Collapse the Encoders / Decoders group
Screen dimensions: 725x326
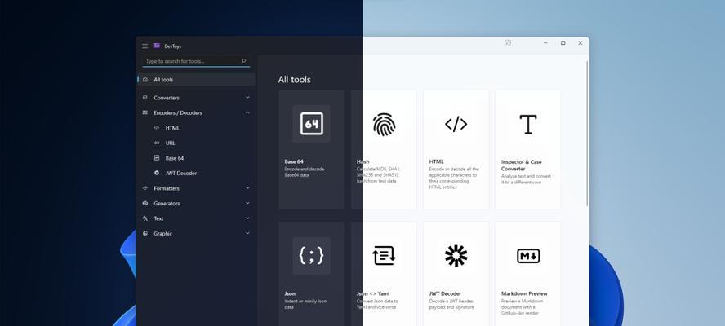196,112
